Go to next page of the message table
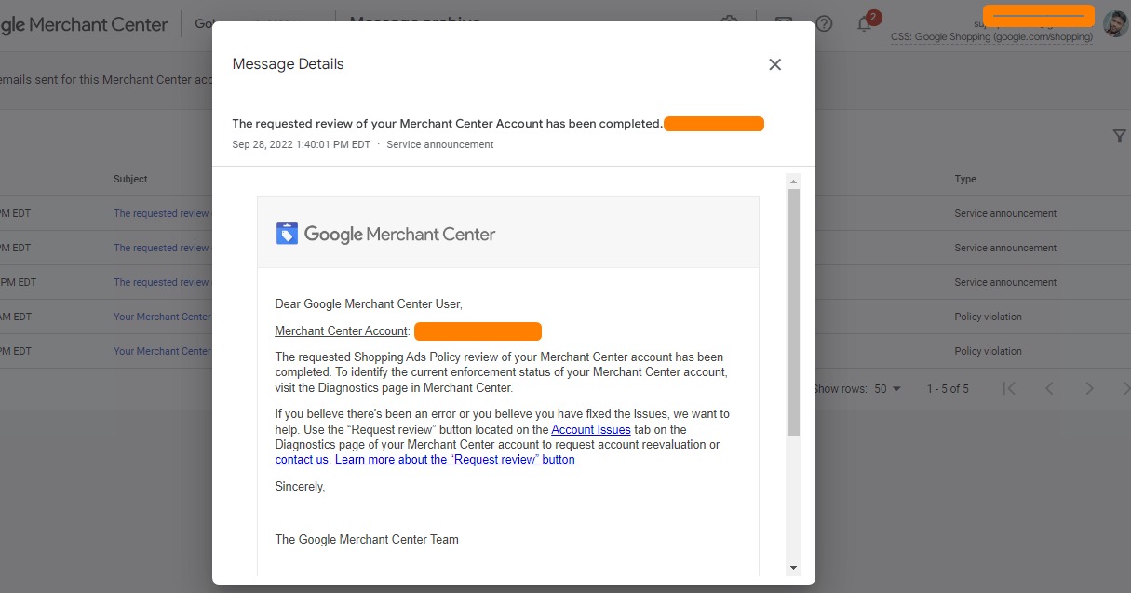This screenshot has width=1131, height=593. click(x=1089, y=388)
